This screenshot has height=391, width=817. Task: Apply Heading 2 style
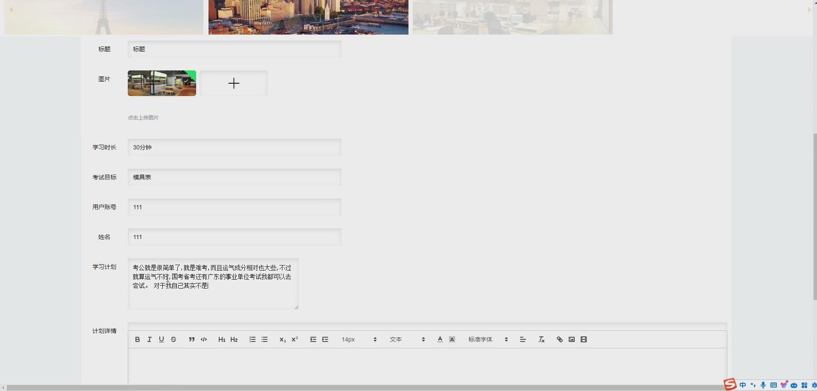[x=234, y=339]
